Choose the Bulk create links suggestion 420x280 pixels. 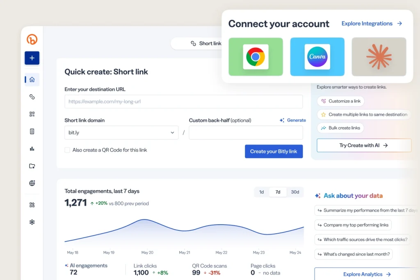(x=340, y=127)
